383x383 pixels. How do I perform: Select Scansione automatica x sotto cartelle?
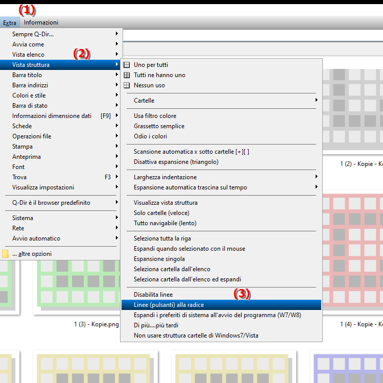[221, 152]
